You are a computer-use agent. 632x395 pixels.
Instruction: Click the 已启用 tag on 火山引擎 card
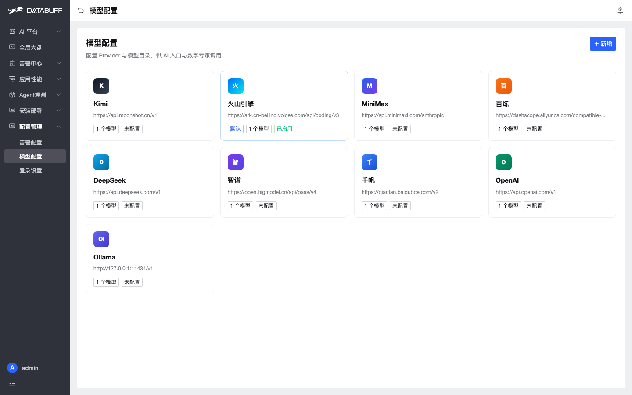(285, 129)
